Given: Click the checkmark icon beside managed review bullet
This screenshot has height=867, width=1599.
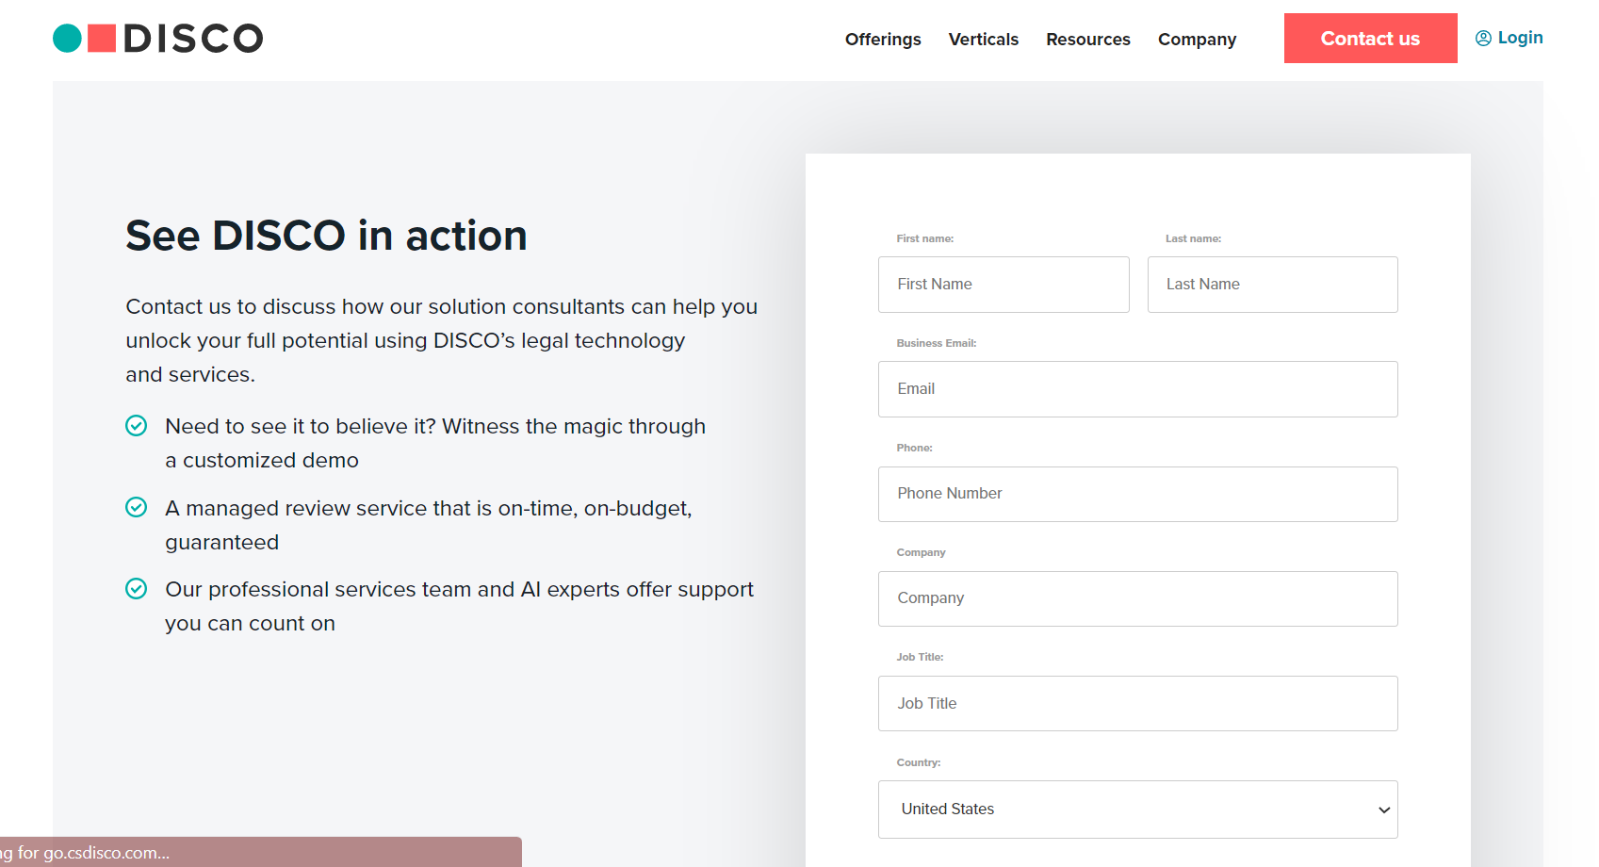Looking at the screenshot, I should point(137,508).
